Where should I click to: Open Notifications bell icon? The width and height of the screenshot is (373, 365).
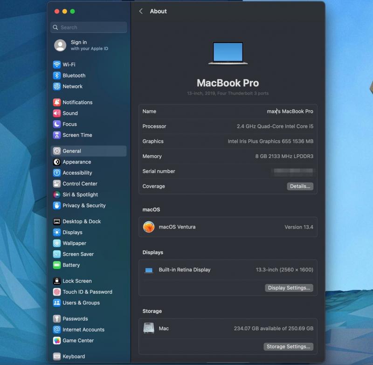[56, 102]
